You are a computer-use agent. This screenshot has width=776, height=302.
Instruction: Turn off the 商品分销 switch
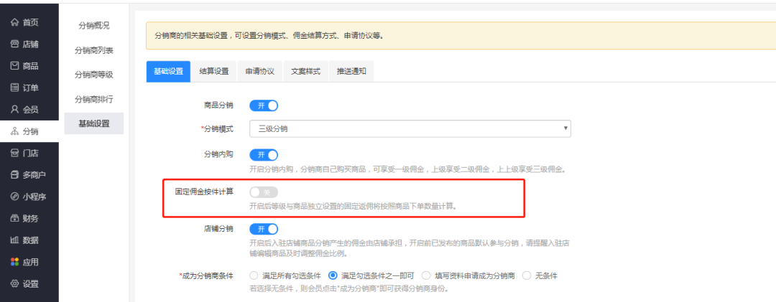point(263,105)
